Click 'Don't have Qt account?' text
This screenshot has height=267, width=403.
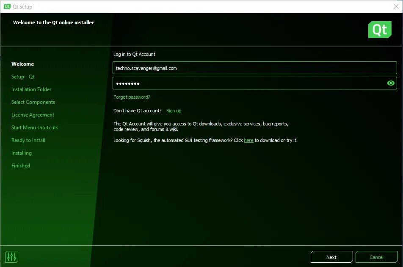[x=138, y=111]
